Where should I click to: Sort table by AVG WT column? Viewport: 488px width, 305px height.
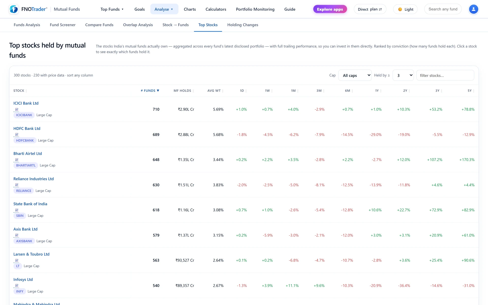click(216, 90)
